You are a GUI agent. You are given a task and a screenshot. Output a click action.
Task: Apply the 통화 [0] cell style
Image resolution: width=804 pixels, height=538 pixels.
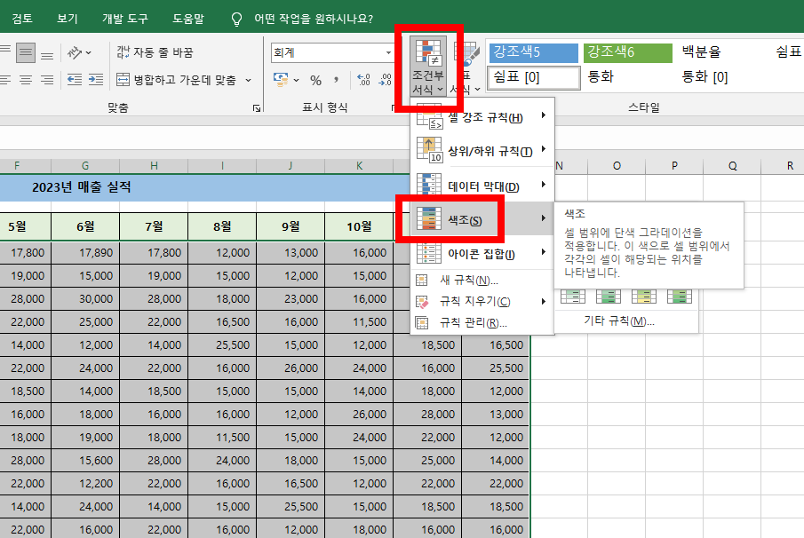pyautogui.click(x=704, y=77)
